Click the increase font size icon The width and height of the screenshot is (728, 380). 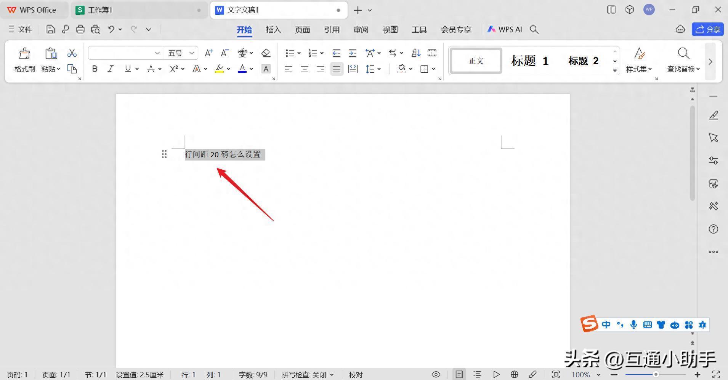click(208, 53)
